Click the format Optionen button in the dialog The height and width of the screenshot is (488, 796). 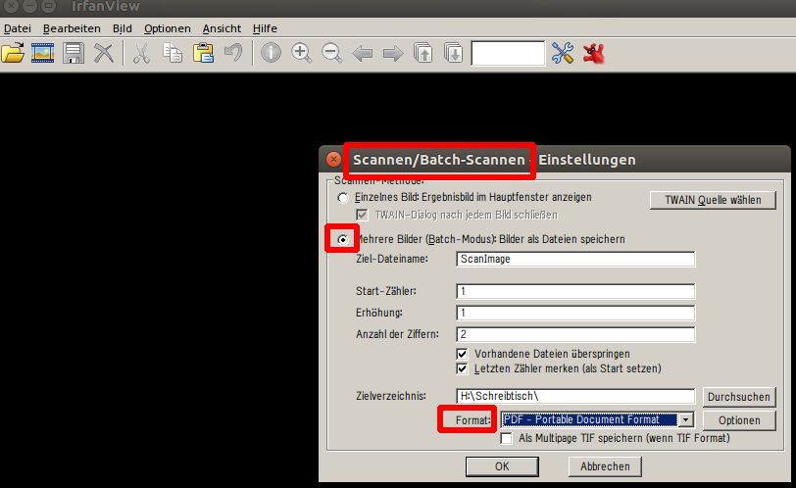739,420
